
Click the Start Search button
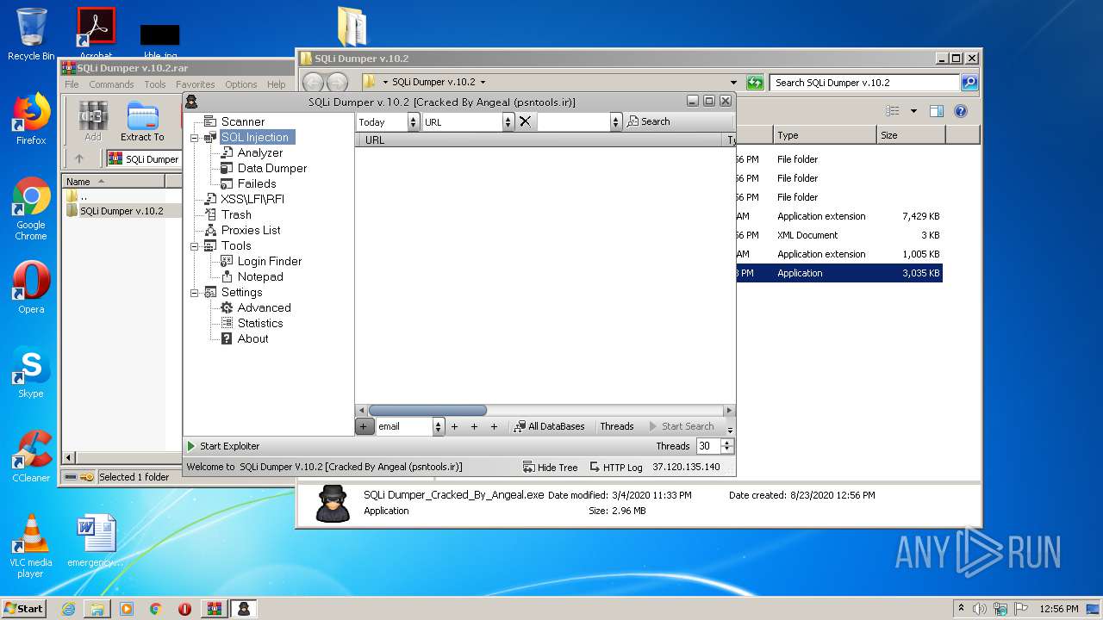pos(681,426)
